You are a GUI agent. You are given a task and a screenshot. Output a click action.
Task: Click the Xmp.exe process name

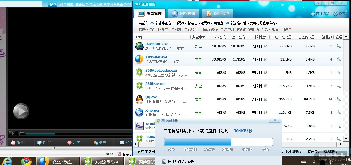(x=152, y=110)
